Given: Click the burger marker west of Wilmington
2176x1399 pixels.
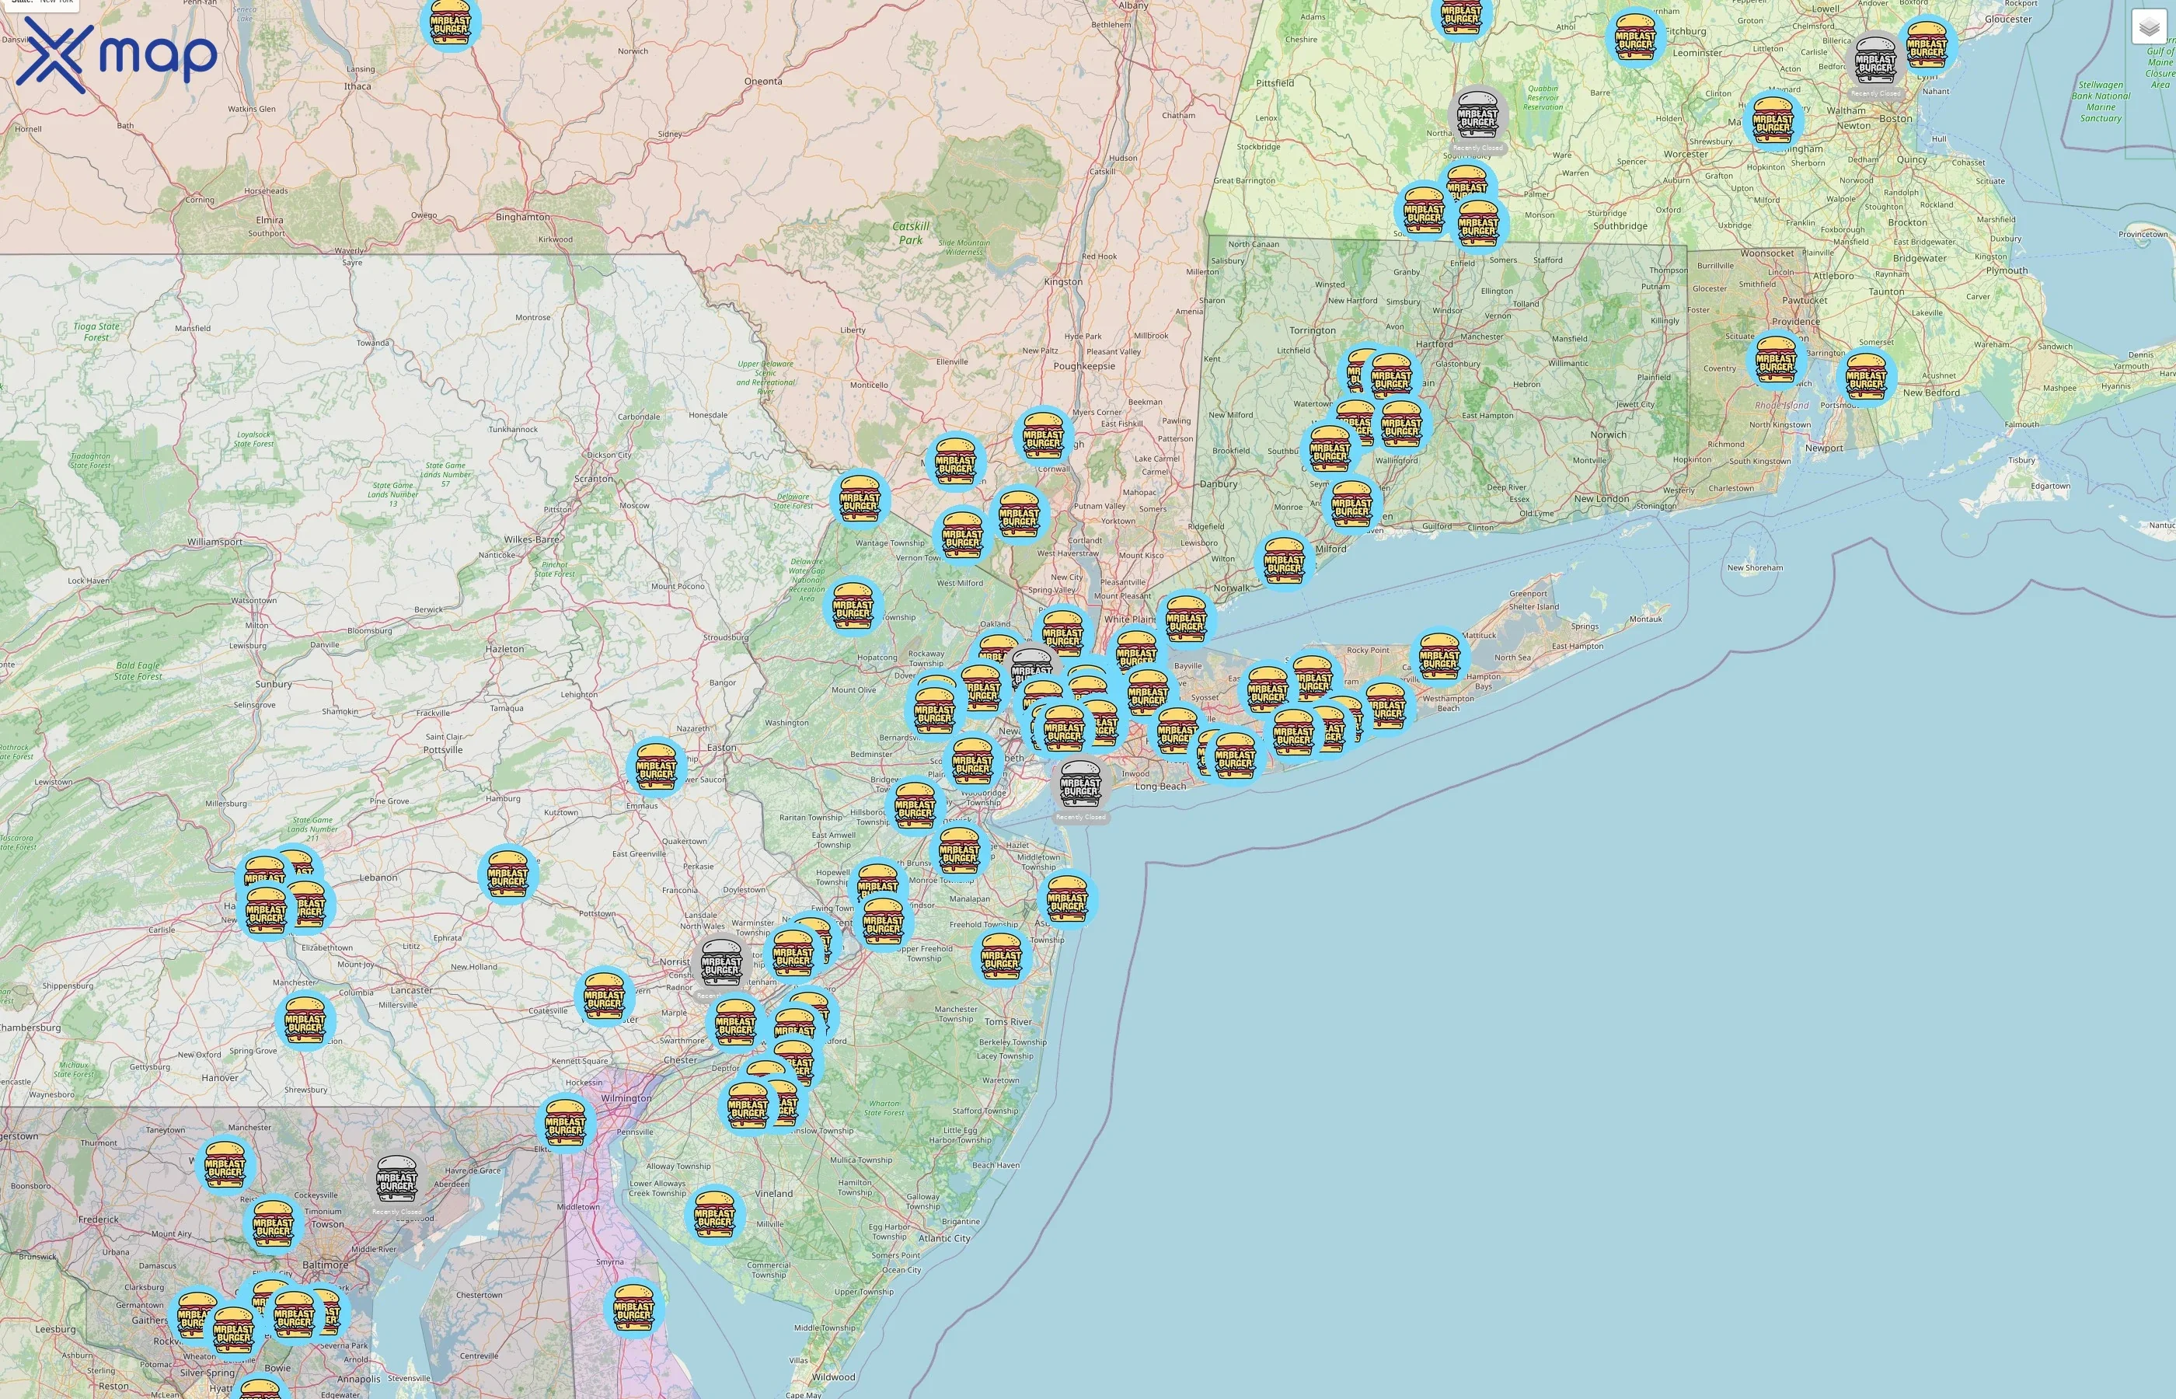Looking at the screenshot, I should pyautogui.click(x=565, y=1123).
